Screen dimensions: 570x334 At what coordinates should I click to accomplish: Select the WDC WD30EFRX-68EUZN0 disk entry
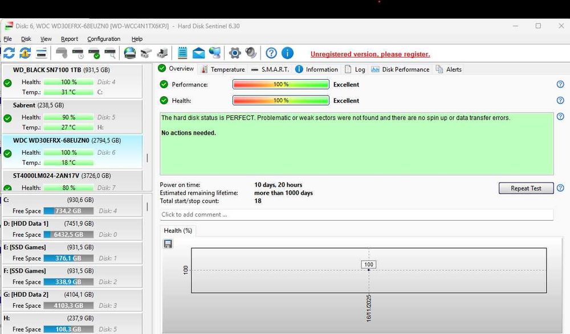(x=72, y=151)
